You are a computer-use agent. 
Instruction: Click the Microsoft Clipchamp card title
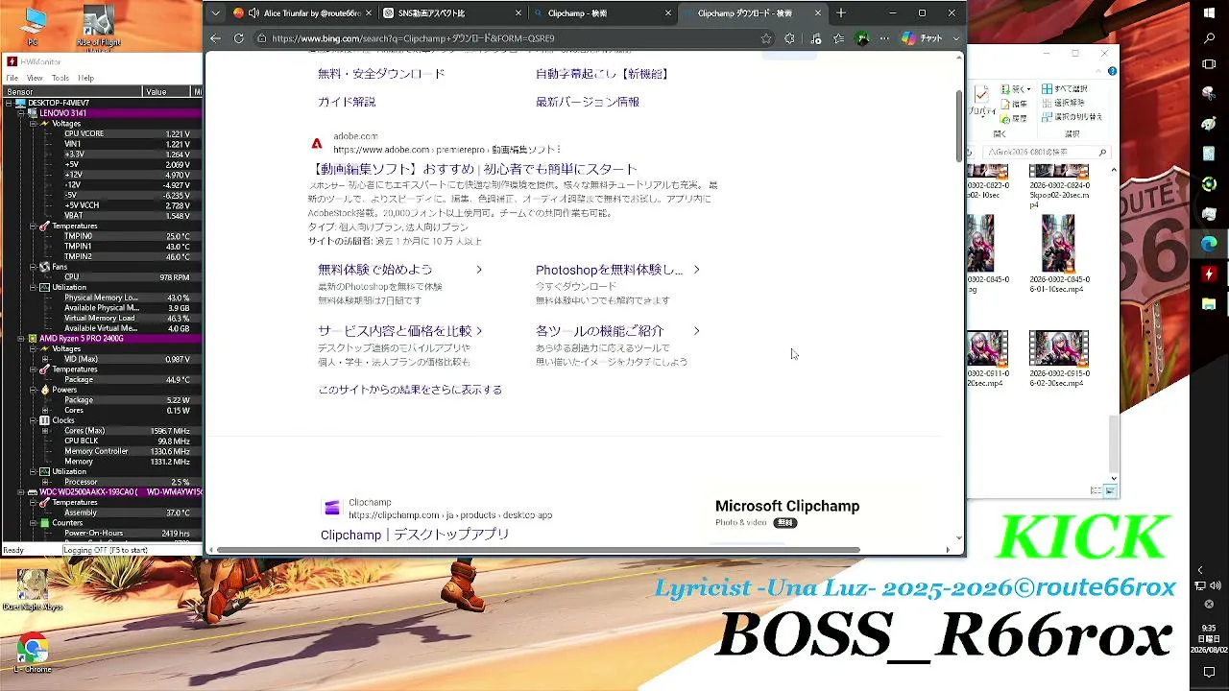787,506
